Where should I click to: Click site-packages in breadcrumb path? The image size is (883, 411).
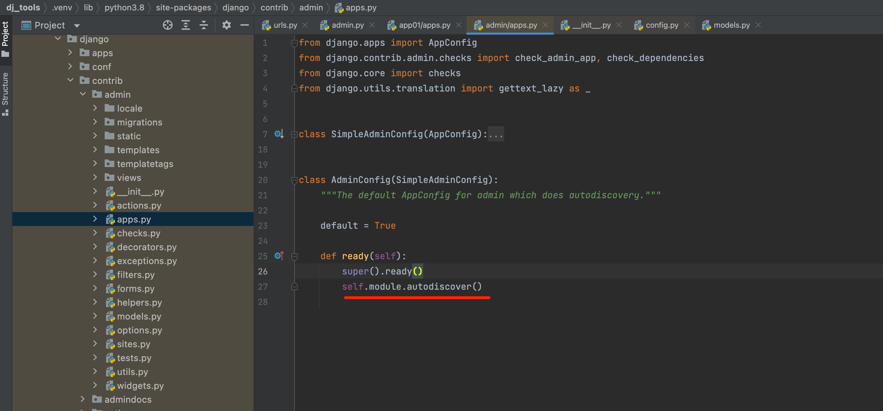click(x=183, y=7)
